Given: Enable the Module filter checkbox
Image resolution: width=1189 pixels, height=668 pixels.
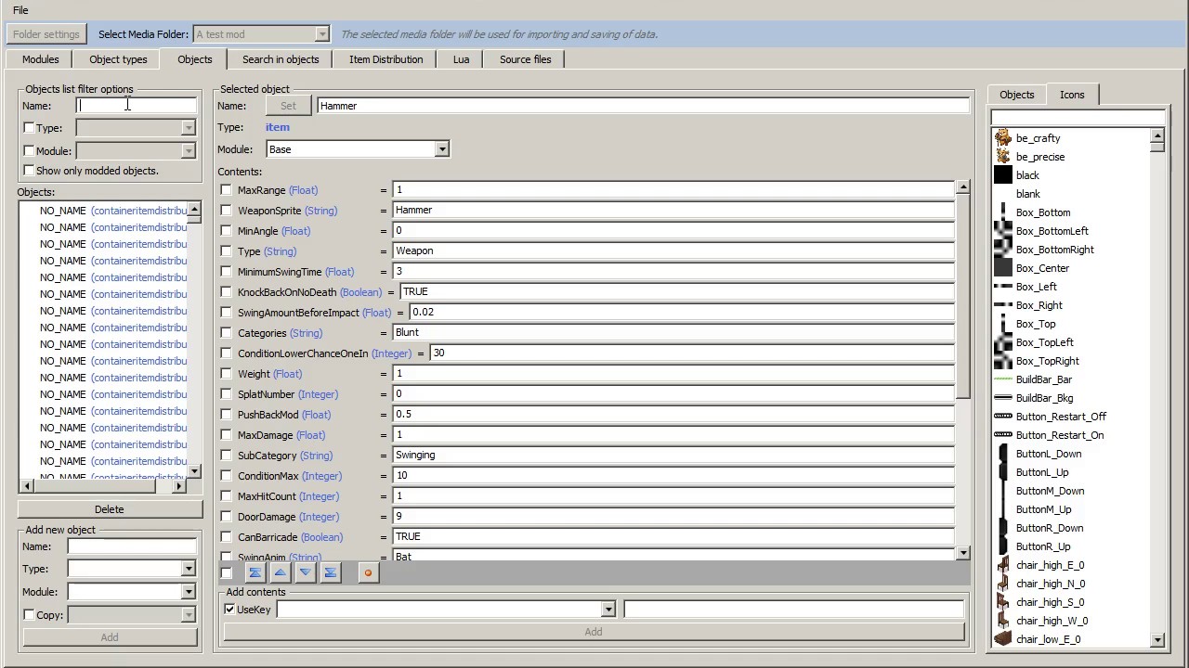Looking at the screenshot, I should tap(29, 151).
